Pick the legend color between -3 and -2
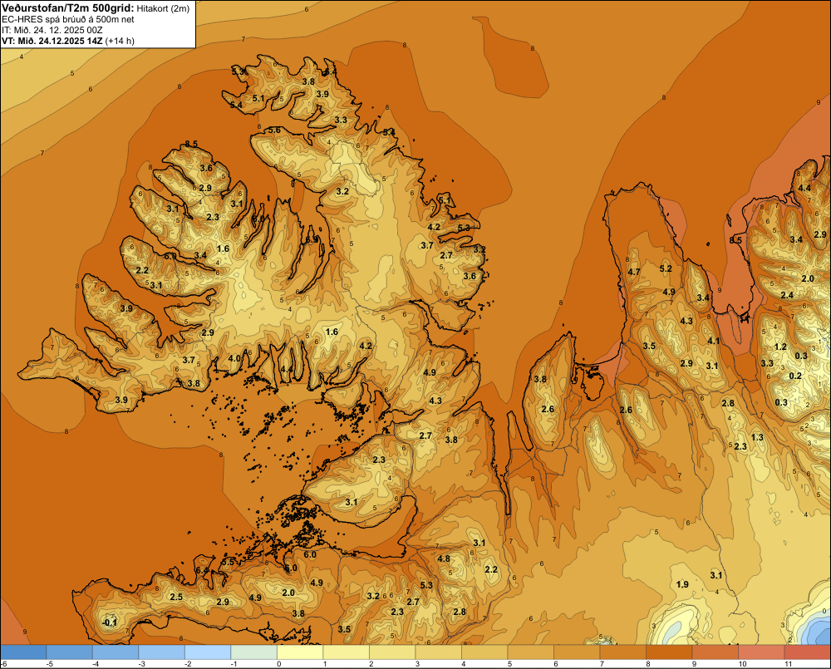 pyautogui.click(x=162, y=652)
